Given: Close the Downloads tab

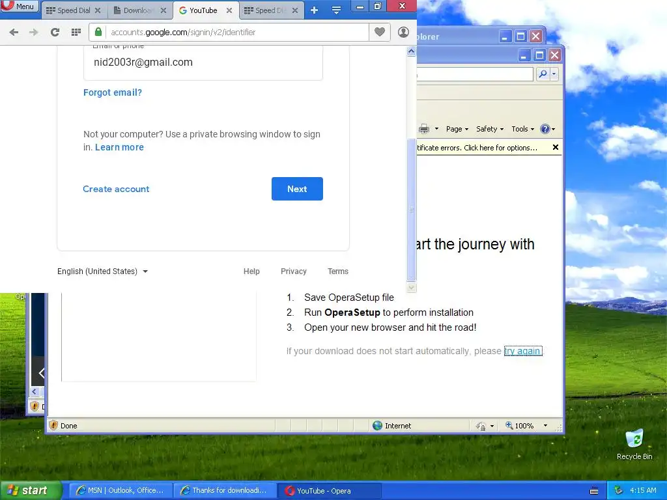Looking at the screenshot, I should click(x=163, y=10).
